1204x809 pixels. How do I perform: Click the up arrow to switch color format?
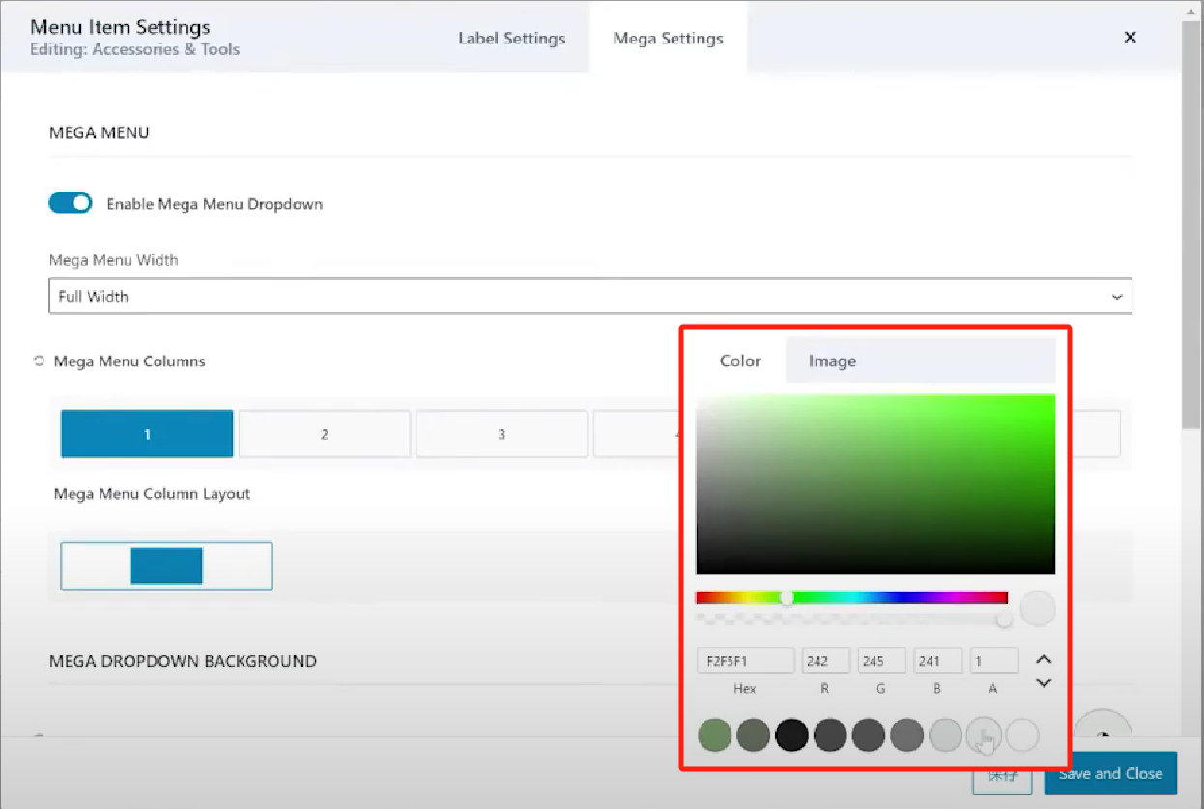[1043, 660]
